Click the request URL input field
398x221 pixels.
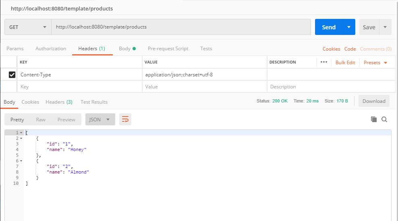coord(181,27)
